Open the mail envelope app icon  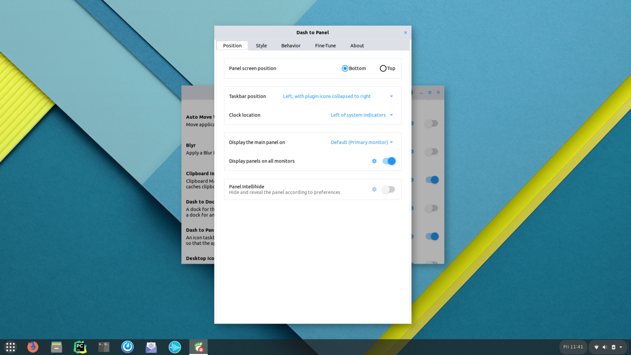click(x=151, y=347)
